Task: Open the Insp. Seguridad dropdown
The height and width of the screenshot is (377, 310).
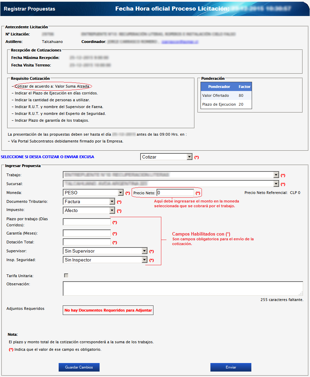Action: [105, 260]
